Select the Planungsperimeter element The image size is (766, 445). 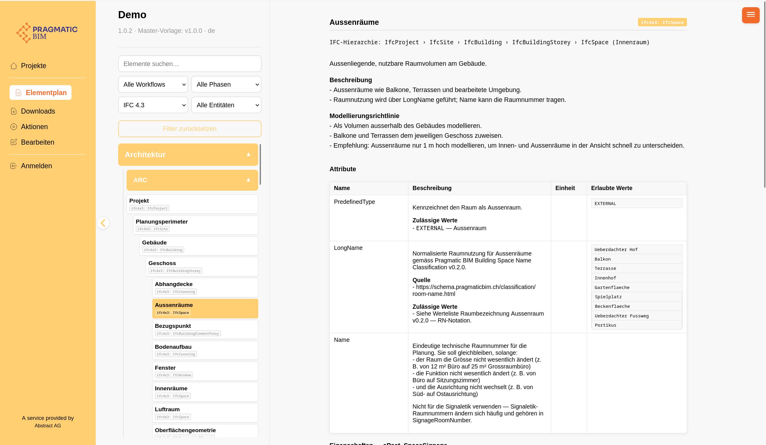(x=195, y=225)
